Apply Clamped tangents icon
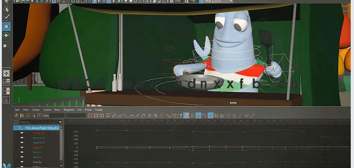Screen dimensions: 354x168 [x=120, y=115]
